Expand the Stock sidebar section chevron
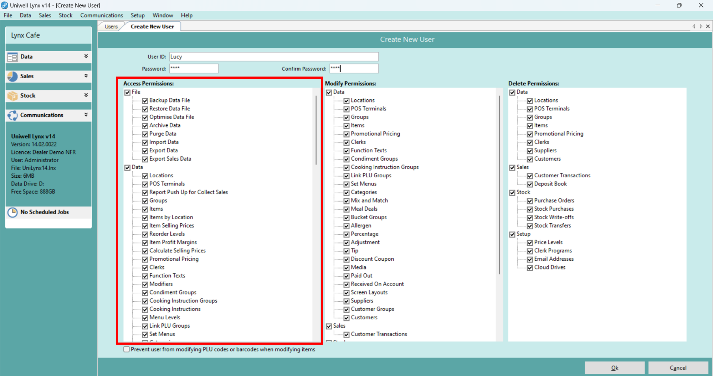This screenshot has height=376, width=713. coord(86,95)
